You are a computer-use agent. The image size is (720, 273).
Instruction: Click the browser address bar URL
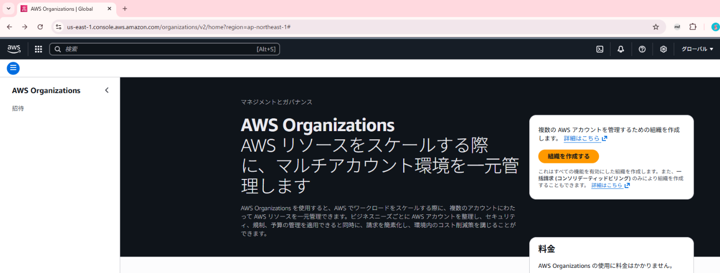click(x=178, y=27)
